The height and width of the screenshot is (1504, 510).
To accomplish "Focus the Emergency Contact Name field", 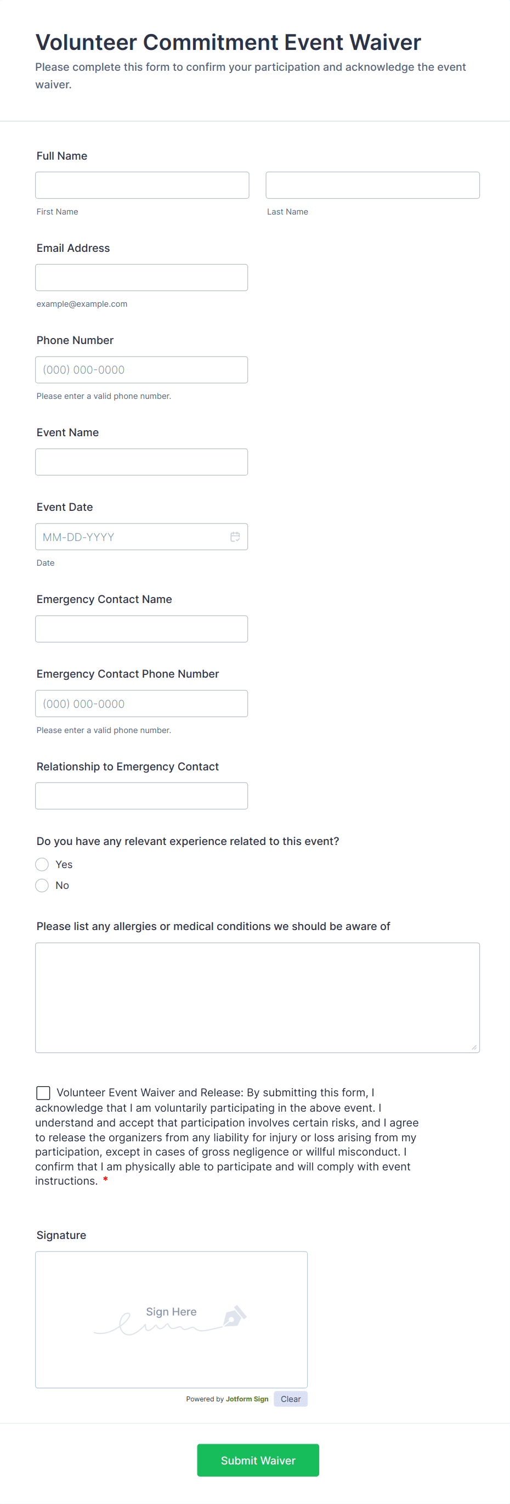I will (x=141, y=629).
